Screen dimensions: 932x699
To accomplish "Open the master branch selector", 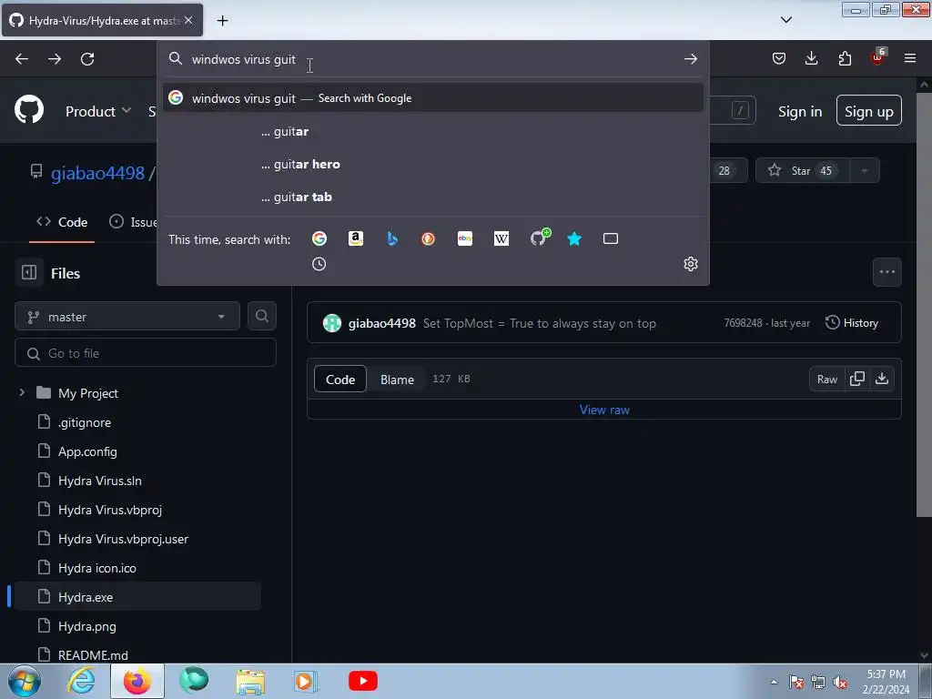I will click(127, 317).
